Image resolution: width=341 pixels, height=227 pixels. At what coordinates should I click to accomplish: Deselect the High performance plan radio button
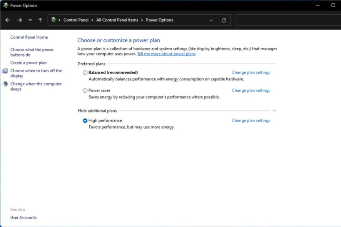click(x=85, y=120)
